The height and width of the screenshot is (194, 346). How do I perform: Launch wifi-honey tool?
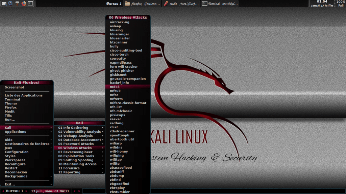pos(128,152)
